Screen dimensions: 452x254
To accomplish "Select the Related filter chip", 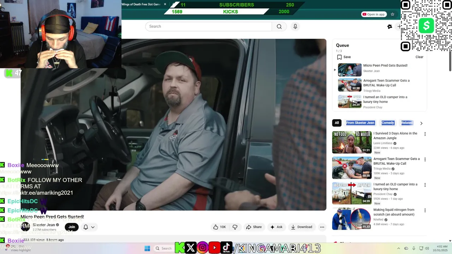I will (x=407, y=123).
